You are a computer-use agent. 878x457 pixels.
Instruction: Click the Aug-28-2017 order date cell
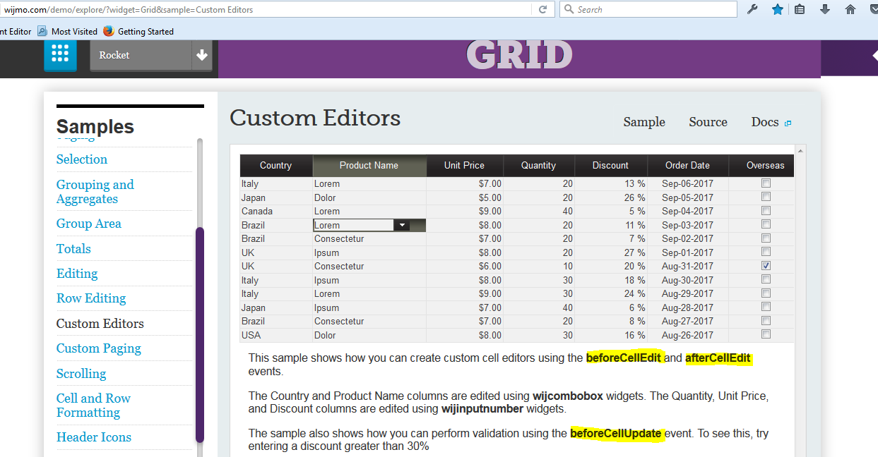[x=688, y=307]
